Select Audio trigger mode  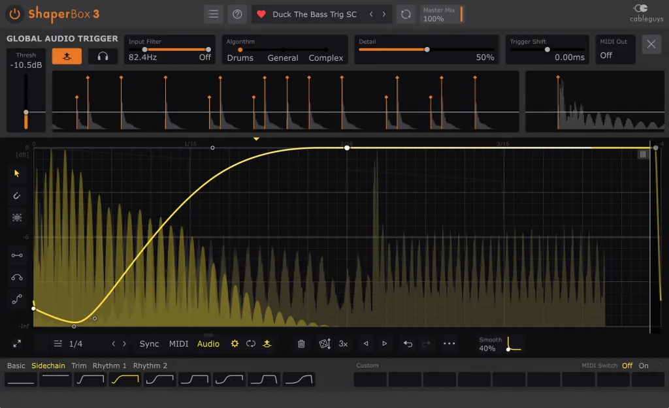point(208,343)
